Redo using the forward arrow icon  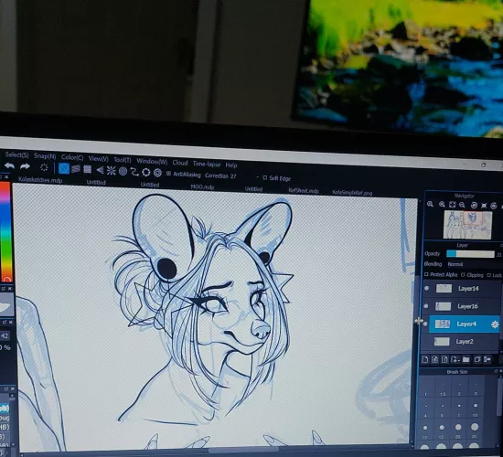[25, 166]
